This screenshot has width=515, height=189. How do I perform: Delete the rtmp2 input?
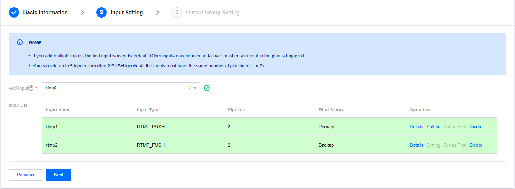[x=476, y=145]
